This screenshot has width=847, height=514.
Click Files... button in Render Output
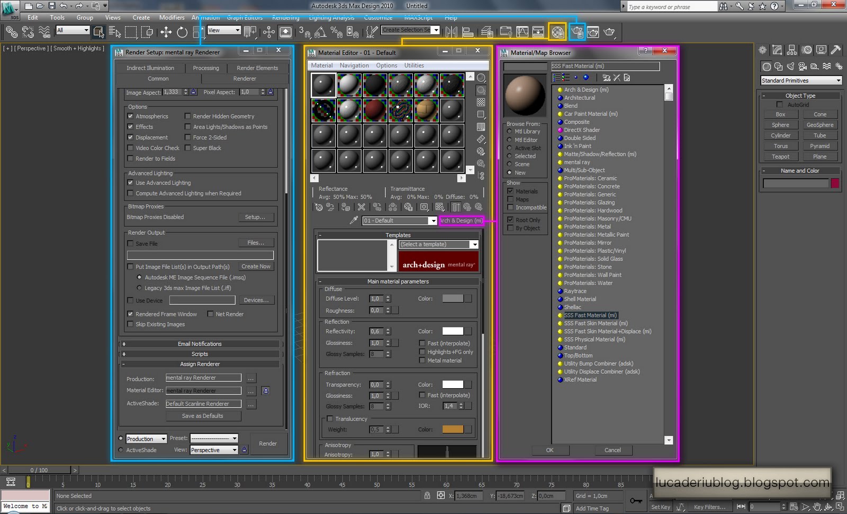coord(256,243)
